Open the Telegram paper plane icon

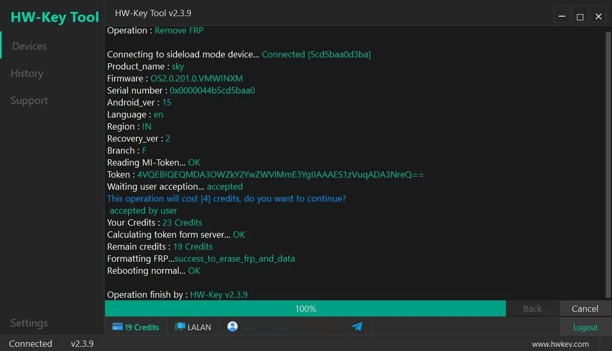click(357, 326)
